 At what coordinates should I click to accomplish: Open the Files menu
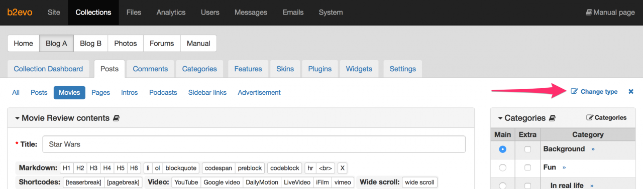pyautogui.click(x=134, y=13)
